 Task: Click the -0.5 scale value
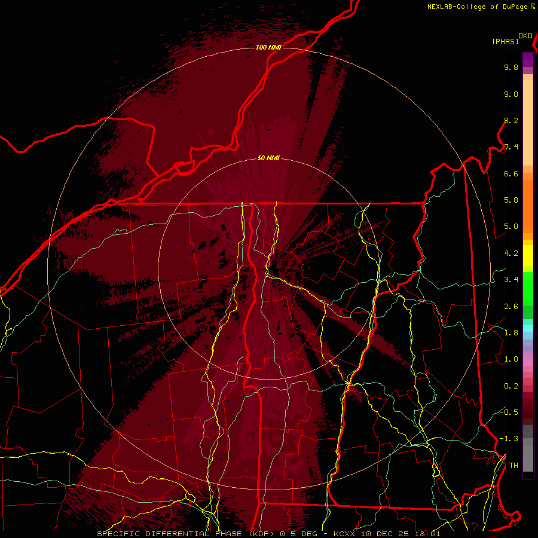click(509, 412)
